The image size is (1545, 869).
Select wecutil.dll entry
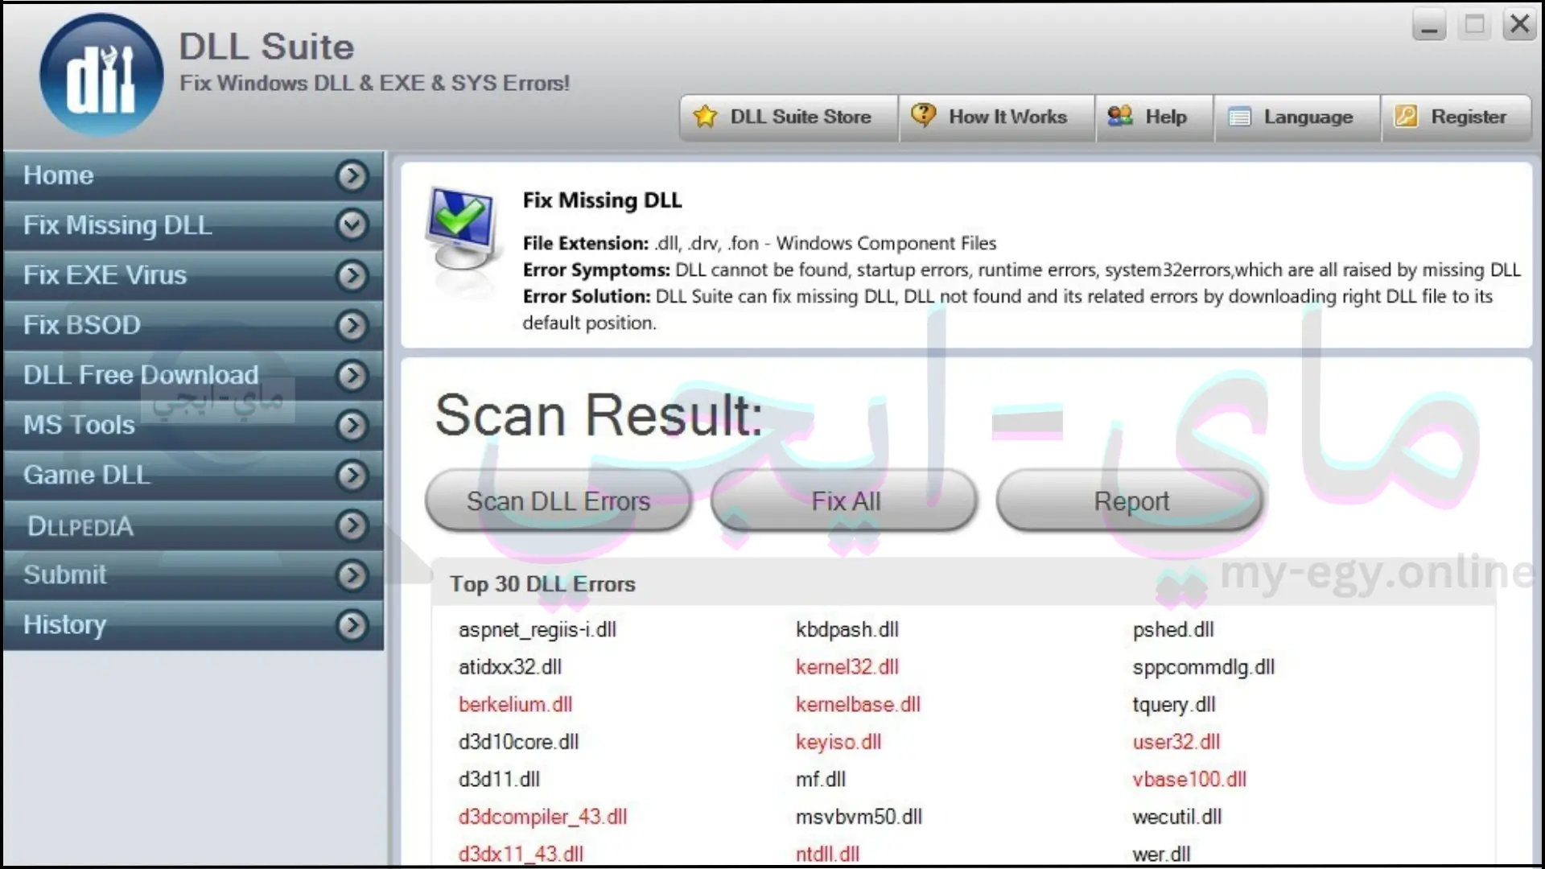pos(1177,817)
